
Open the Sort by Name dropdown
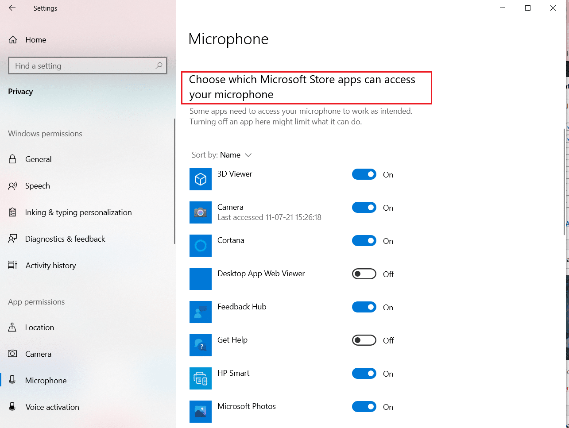(221, 155)
